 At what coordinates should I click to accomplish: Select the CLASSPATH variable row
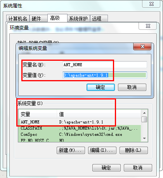pyautogui.click(x=80, y=128)
